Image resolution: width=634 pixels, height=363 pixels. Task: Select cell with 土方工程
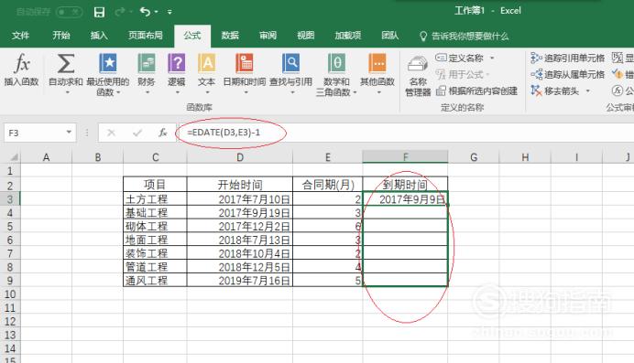155,198
